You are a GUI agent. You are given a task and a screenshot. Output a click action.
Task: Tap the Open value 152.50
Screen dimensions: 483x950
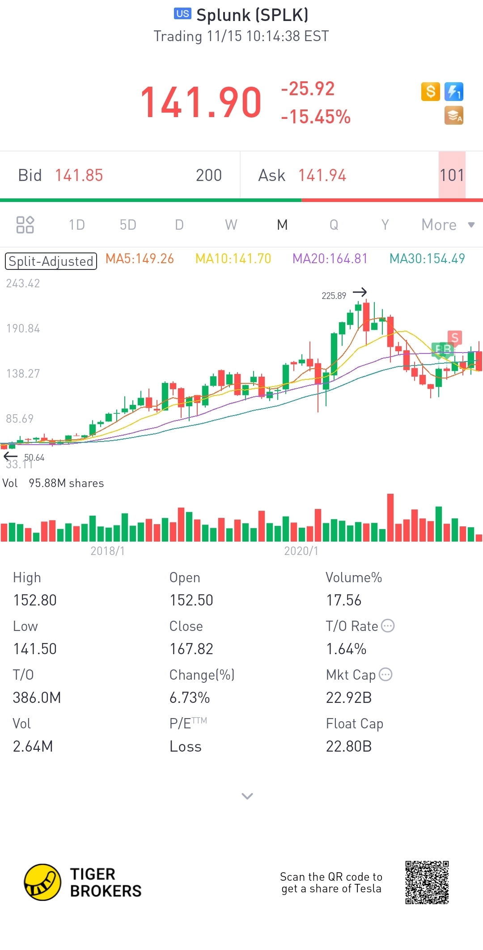pos(191,600)
